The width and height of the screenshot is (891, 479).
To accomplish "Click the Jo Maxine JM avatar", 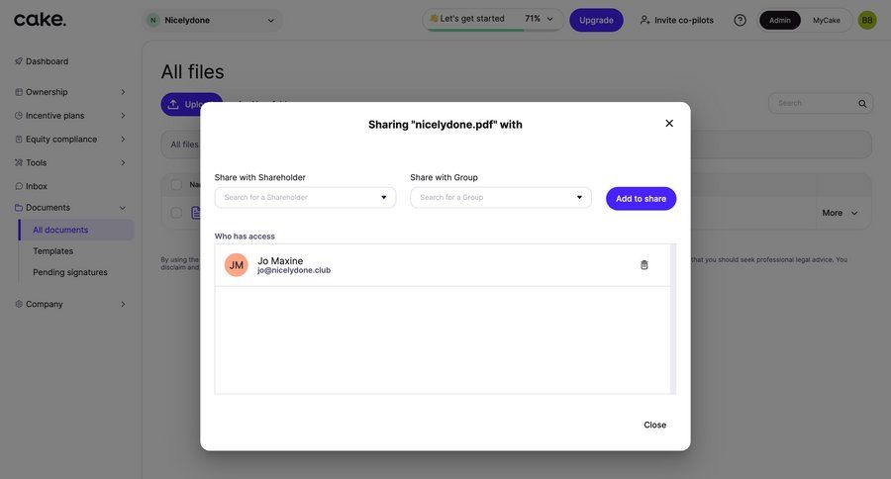I will point(237,265).
